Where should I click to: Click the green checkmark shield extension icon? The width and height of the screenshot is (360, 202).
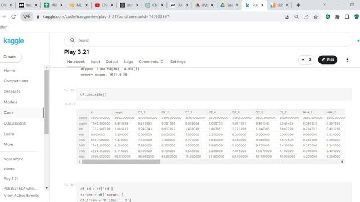(x=357, y=16)
